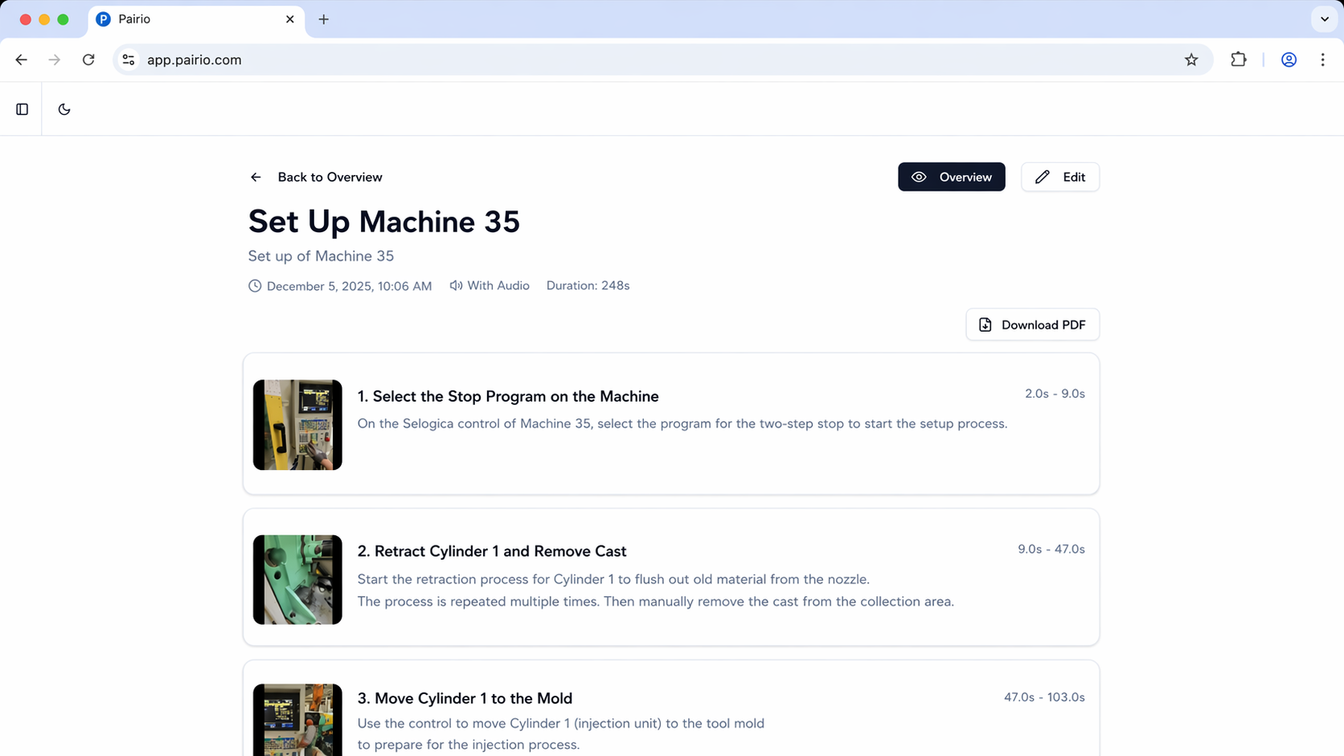The height and width of the screenshot is (756, 1344).
Task: Reload the page
Action: (x=88, y=59)
